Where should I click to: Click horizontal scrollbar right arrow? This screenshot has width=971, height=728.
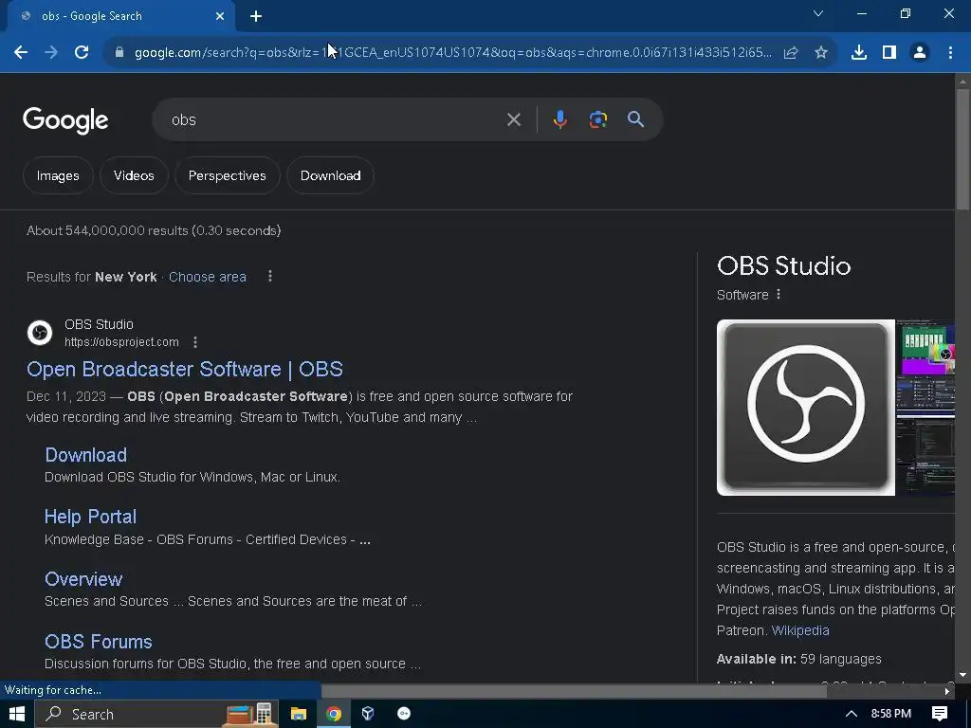point(947,691)
